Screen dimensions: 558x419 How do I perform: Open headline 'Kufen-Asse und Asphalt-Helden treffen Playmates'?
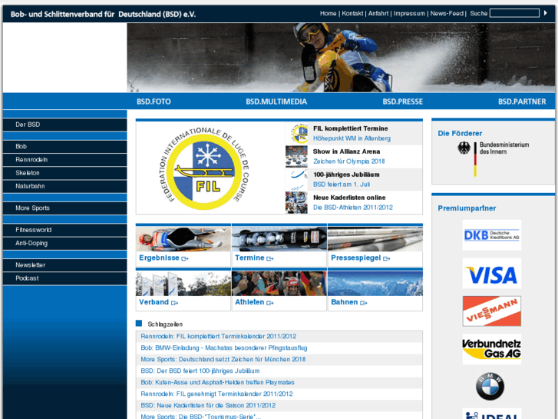click(217, 382)
